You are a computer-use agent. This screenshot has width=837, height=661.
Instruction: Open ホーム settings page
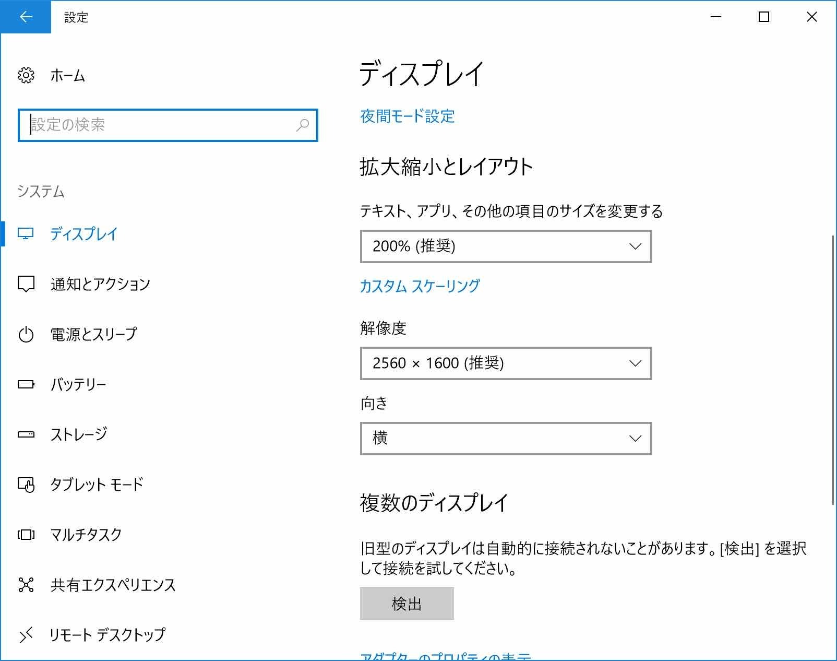(x=67, y=76)
